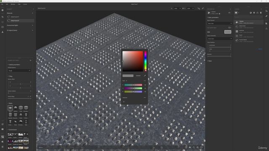Close the viewer settings panel icon
Screen dimensions: 269x151
coord(31,60)
